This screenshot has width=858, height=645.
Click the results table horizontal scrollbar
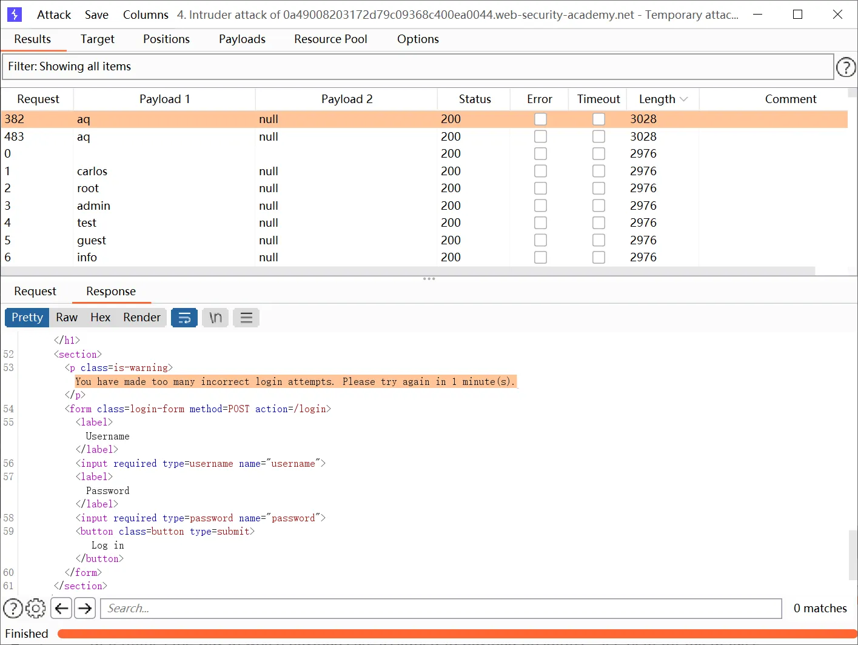[407, 271]
